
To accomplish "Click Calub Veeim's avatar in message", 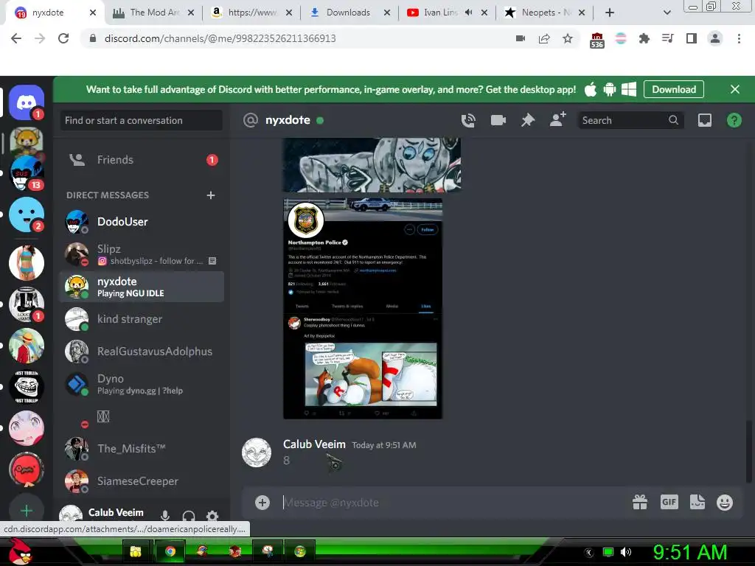I will click(257, 453).
